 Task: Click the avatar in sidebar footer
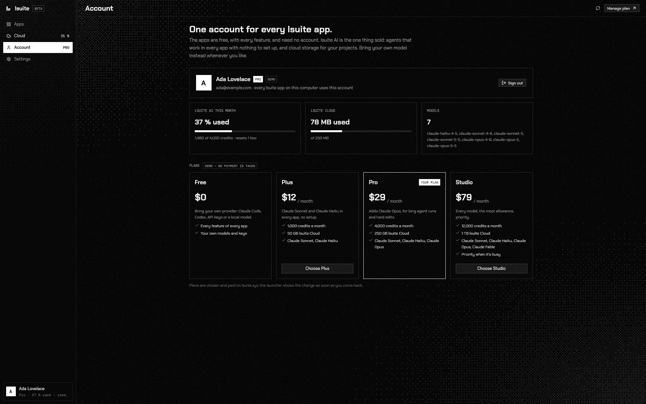click(11, 391)
